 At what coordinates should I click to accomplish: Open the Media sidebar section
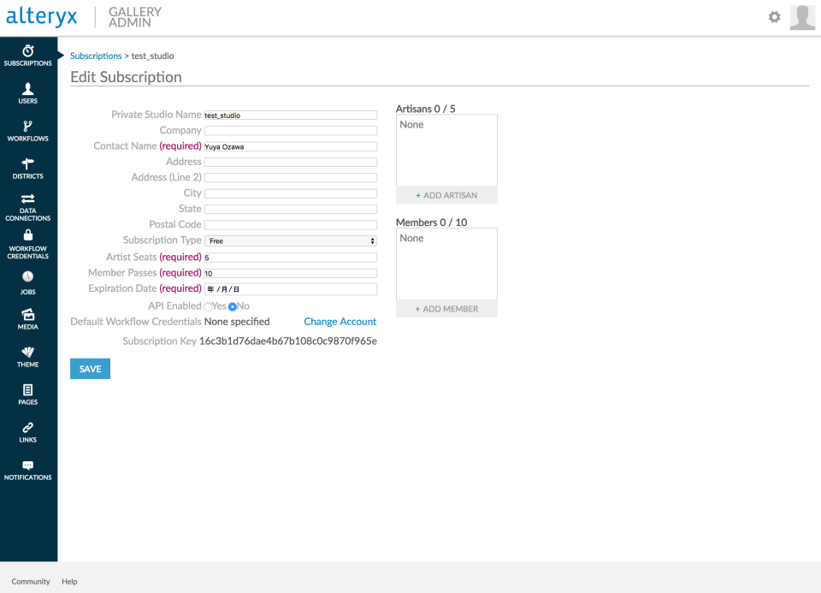[28, 319]
